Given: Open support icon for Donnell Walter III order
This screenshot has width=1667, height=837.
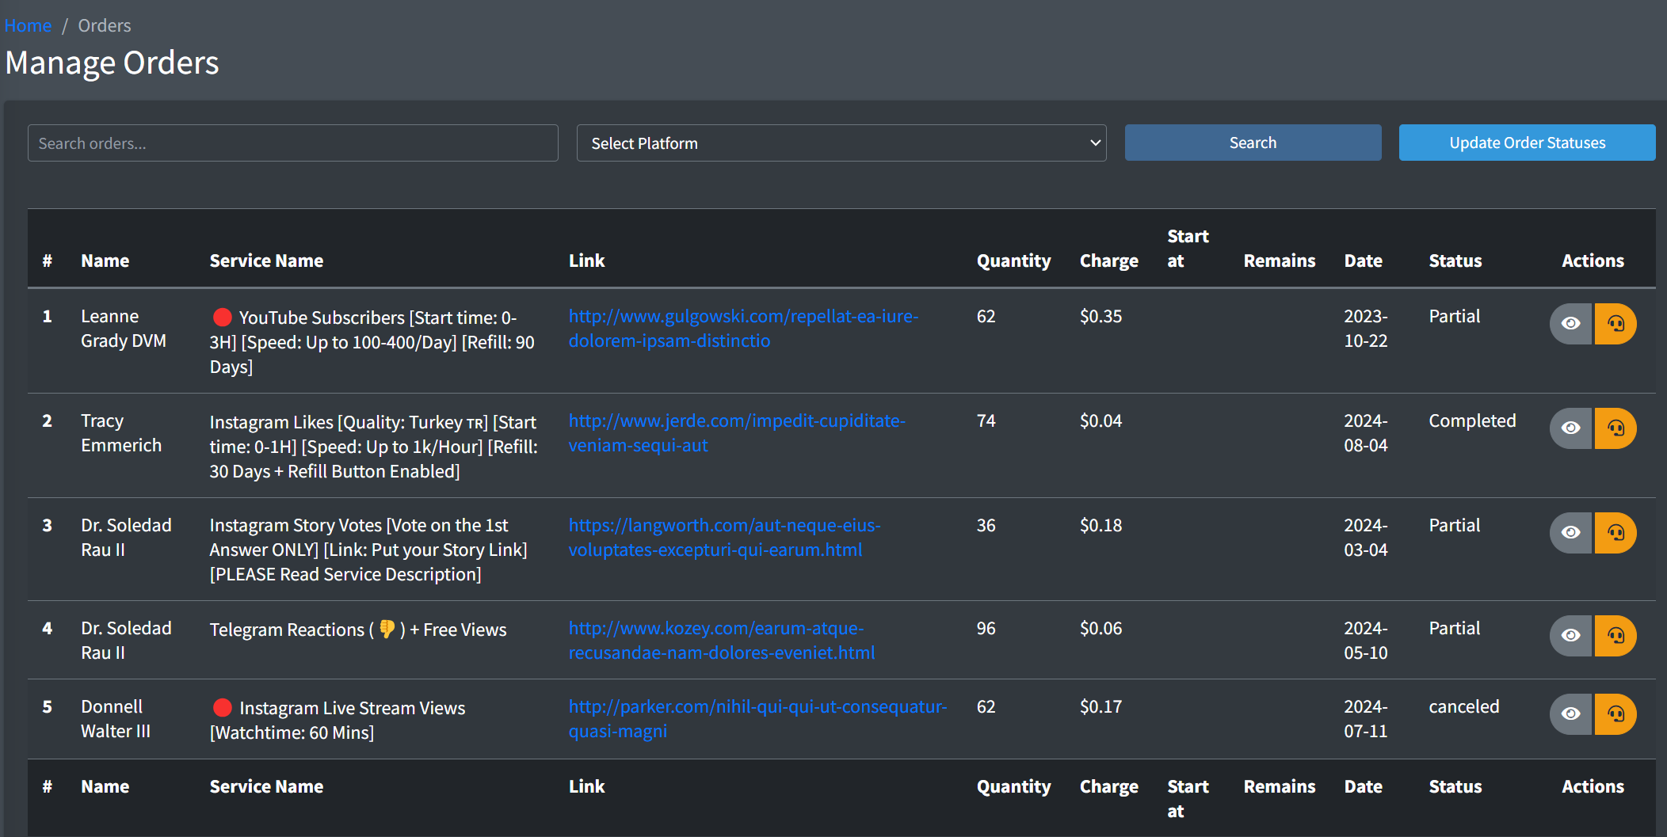Looking at the screenshot, I should click(x=1616, y=714).
